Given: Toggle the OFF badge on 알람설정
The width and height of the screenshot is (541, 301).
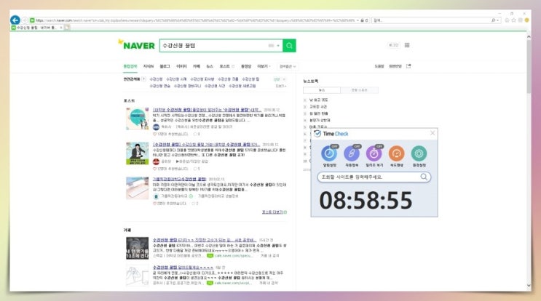Looking at the screenshot, I should point(334,146).
